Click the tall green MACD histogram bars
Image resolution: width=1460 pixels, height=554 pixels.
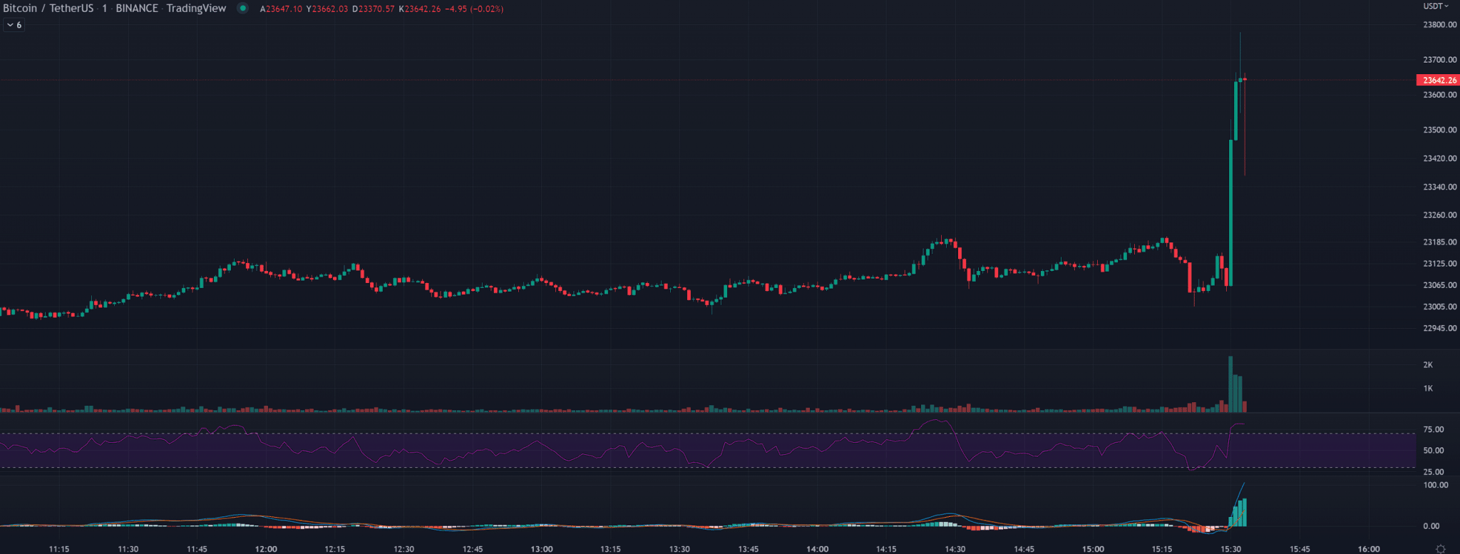[x=1240, y=513]
